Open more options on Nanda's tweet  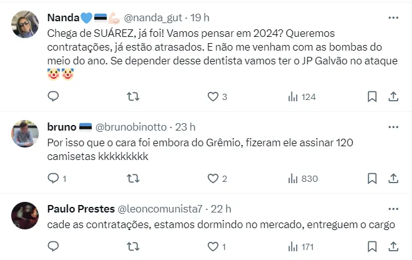(x=393, y=17)
